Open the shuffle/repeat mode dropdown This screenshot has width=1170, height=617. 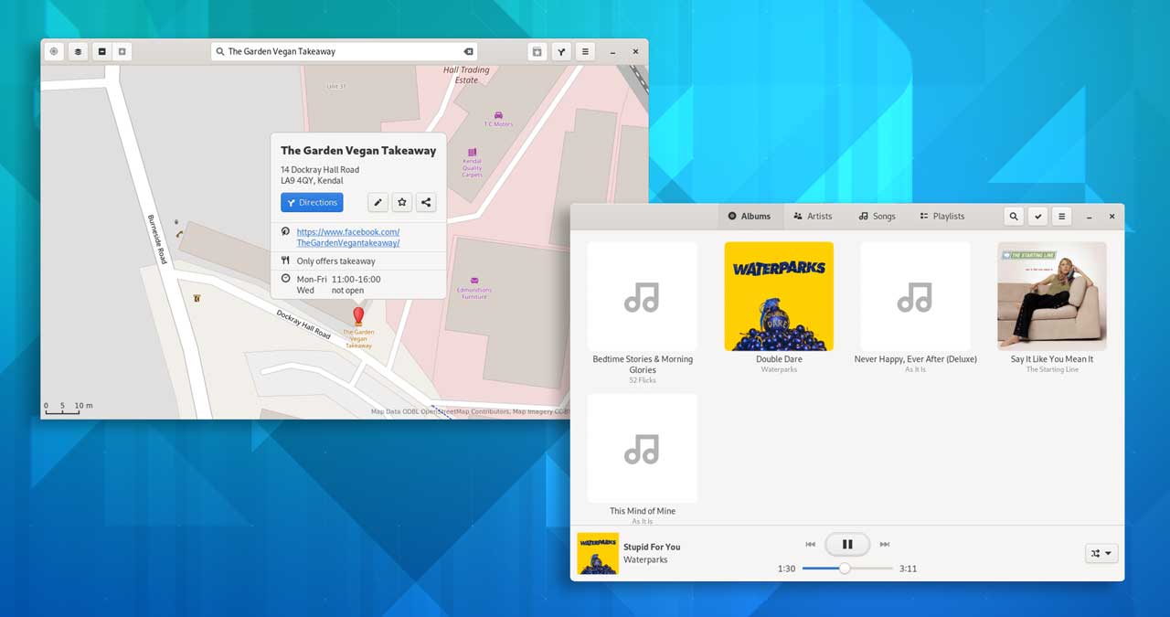(1103, 553)
